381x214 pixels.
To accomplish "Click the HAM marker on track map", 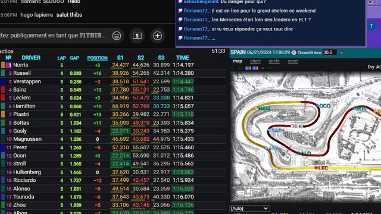I will tap(263, 108).
